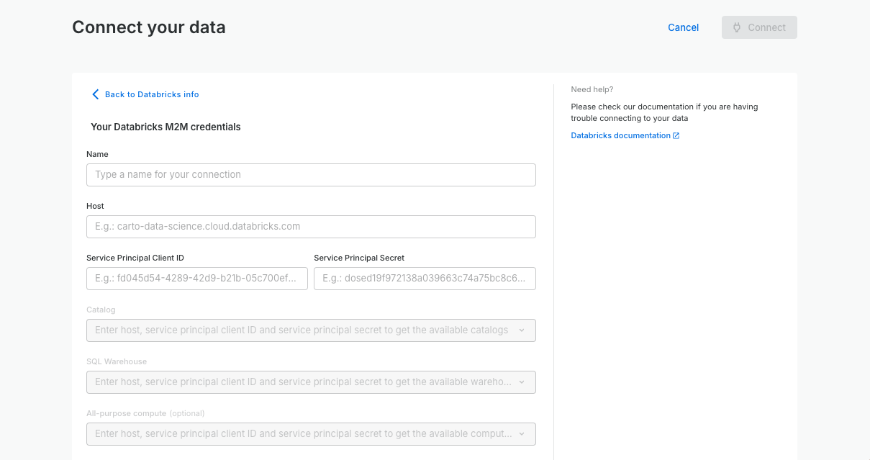870x460 pixels.
Task: Expand the SQL Warehouse dropdown arrow
Action: (x=522, y=382)
